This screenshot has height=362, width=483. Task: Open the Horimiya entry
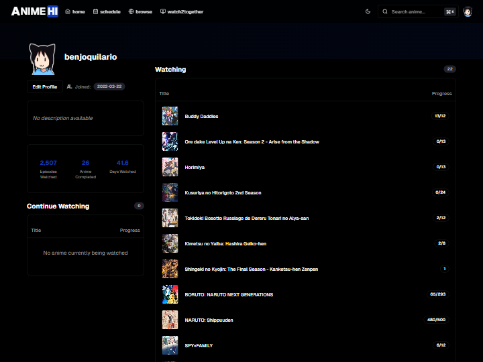[195, 168]
